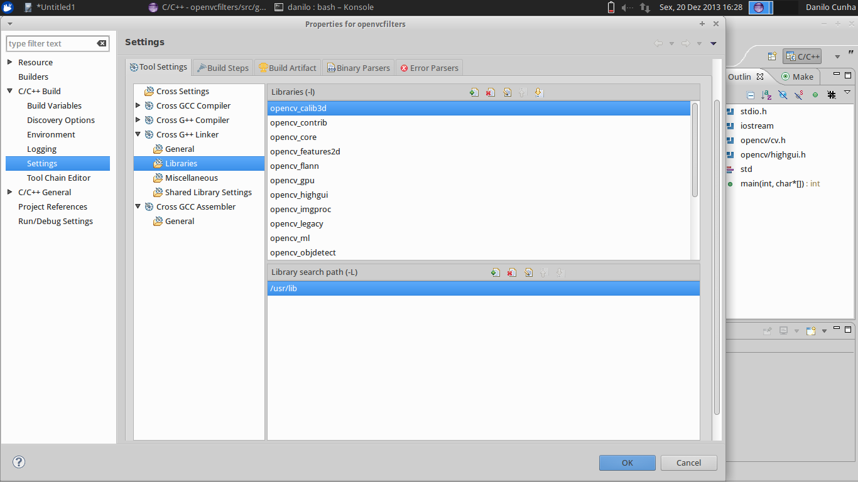
Task: Switch to the Binary Parsers tab
Action: [x=358, y=68]
